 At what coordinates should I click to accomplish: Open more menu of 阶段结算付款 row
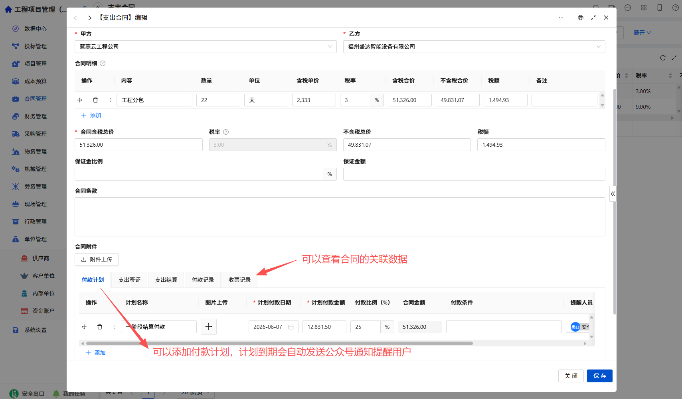click(x=115, y=327)
